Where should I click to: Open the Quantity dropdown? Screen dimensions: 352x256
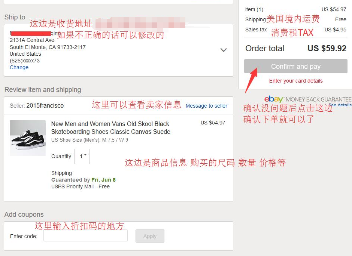point(82,156)
